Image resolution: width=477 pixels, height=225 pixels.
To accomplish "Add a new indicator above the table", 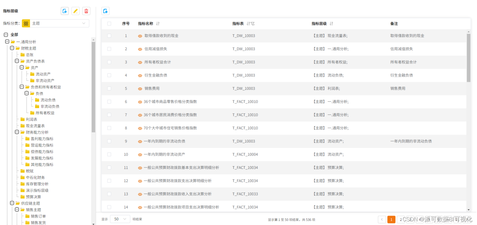I will click(105, 11).
